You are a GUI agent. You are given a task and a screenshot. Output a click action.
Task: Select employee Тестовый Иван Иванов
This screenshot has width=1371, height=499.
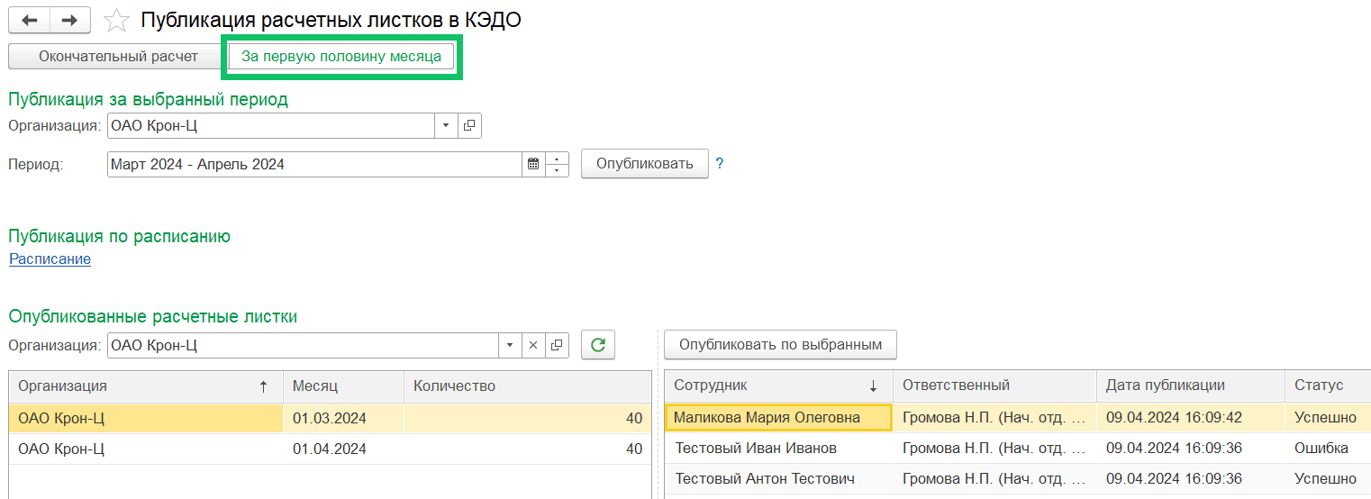tap(778, 449)
